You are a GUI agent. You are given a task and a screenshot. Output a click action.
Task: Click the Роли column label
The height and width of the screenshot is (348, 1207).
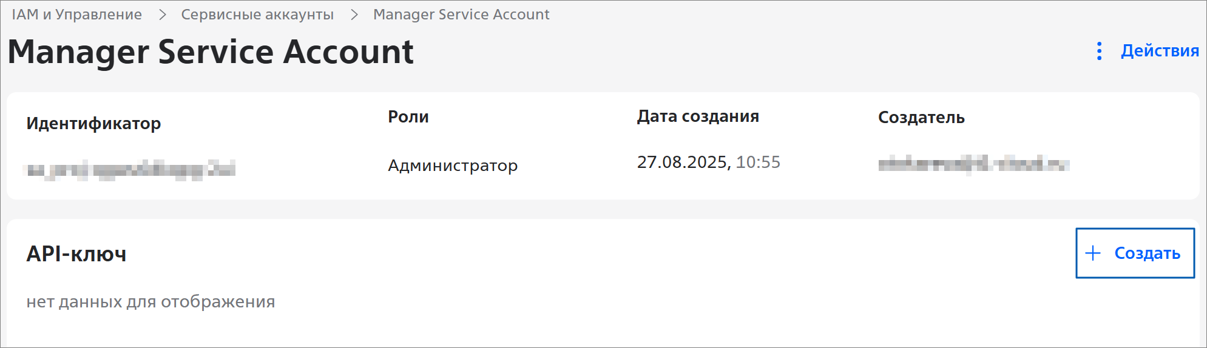(408, 117)
